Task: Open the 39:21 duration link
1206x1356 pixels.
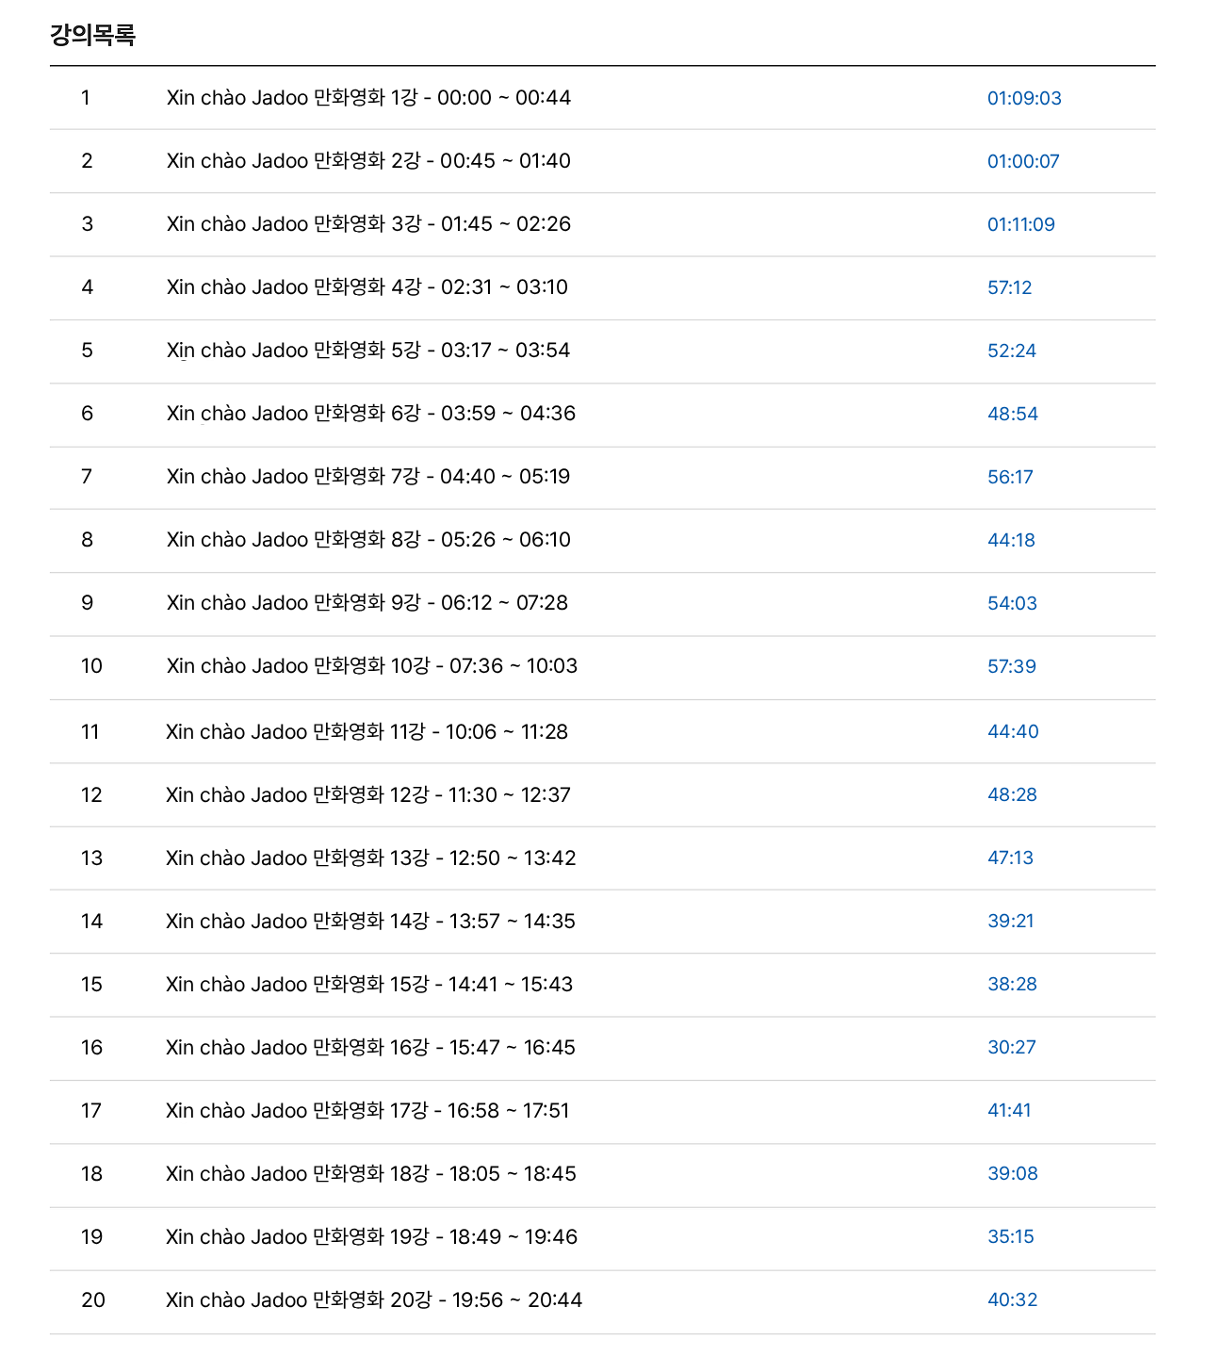Action: pos(1010,922)
